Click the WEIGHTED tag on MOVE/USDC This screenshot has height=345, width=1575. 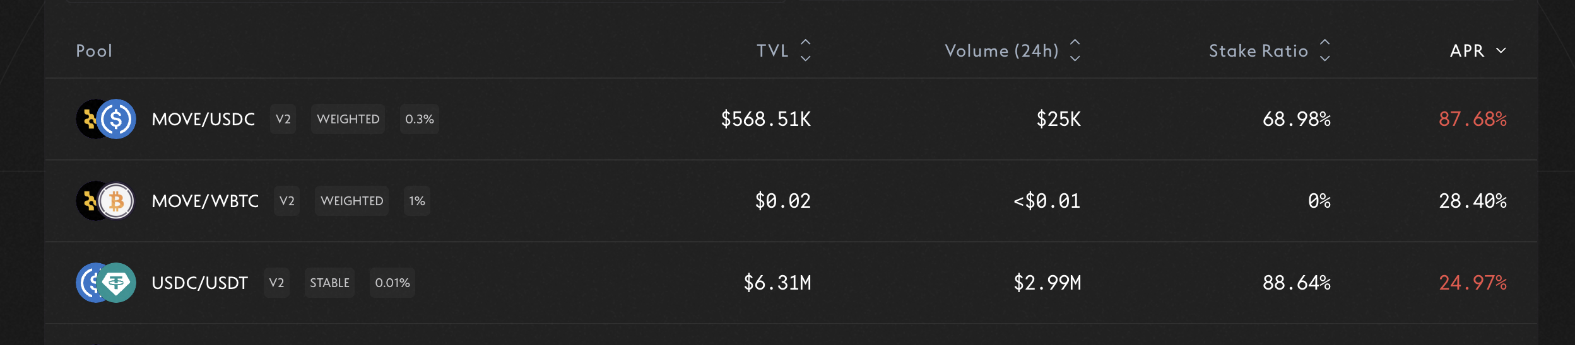[x=348, y=119]
